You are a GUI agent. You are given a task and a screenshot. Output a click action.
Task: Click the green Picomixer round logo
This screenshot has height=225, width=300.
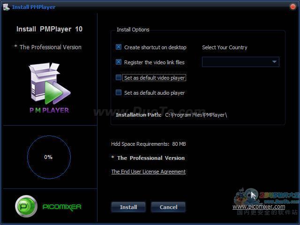click(26, 206)
